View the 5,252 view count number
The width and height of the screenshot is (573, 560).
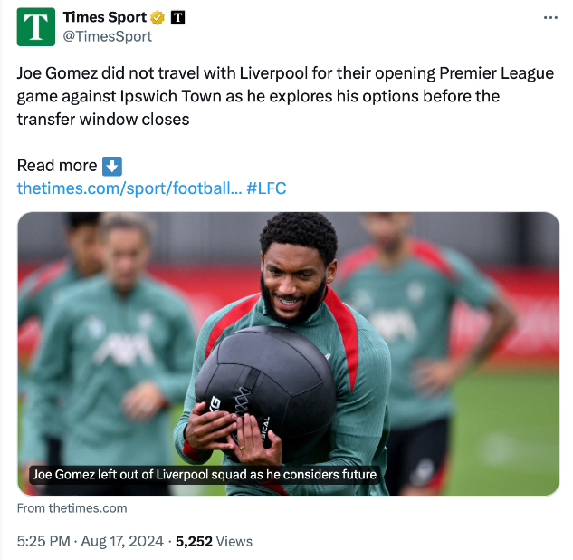point(194,541)
